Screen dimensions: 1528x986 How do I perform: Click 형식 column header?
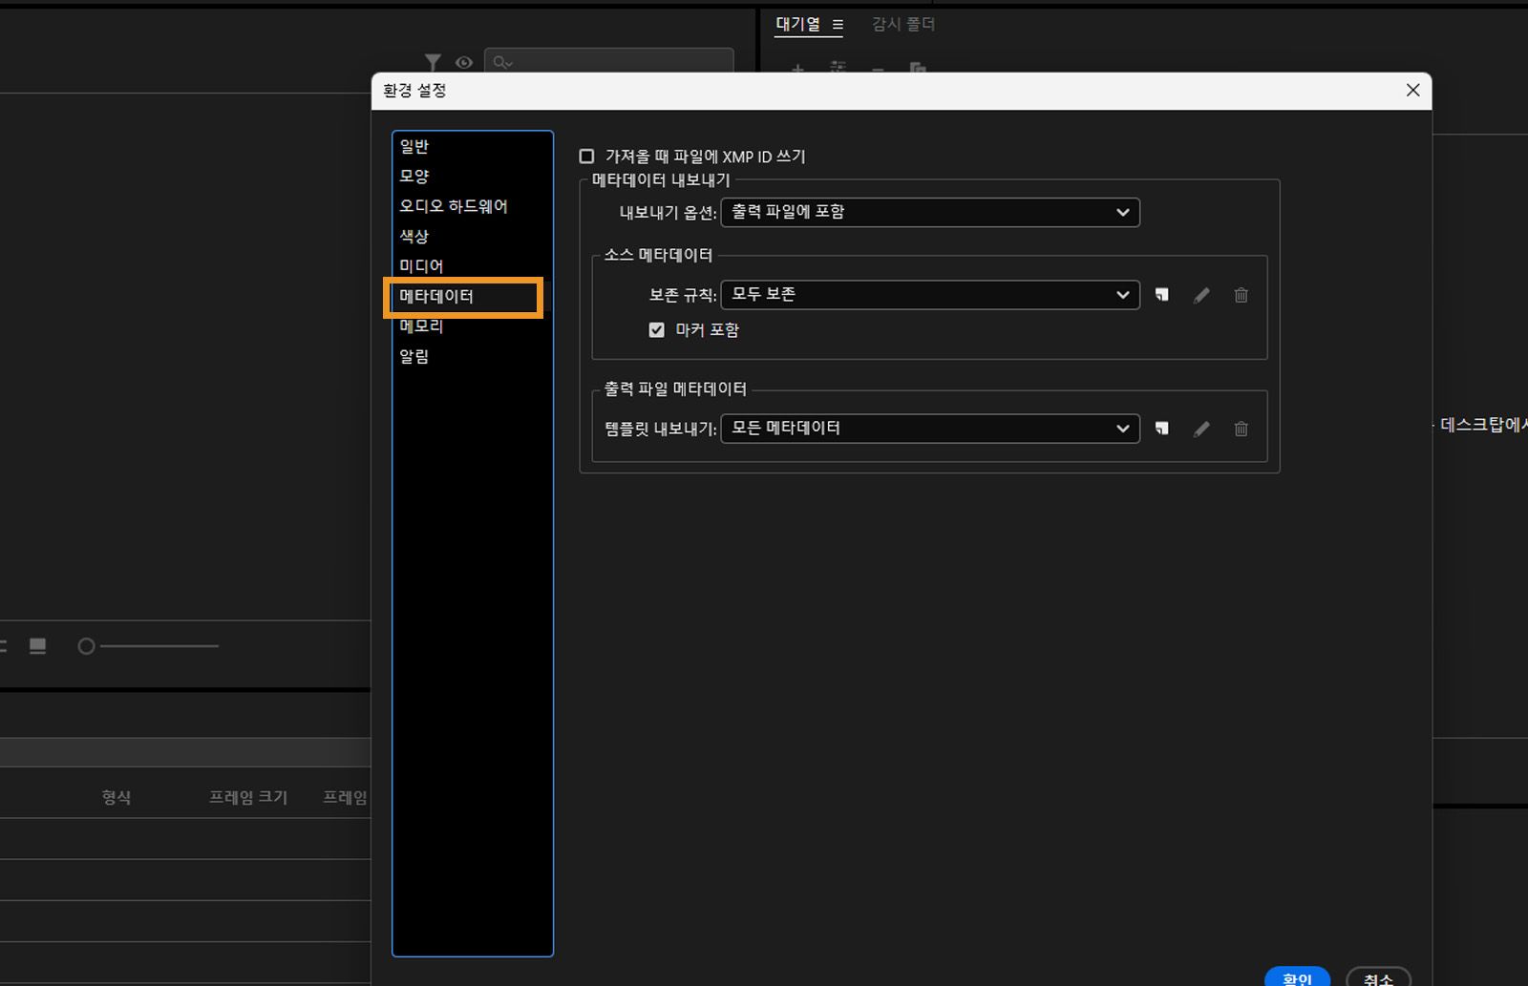[x=117, y=797]
